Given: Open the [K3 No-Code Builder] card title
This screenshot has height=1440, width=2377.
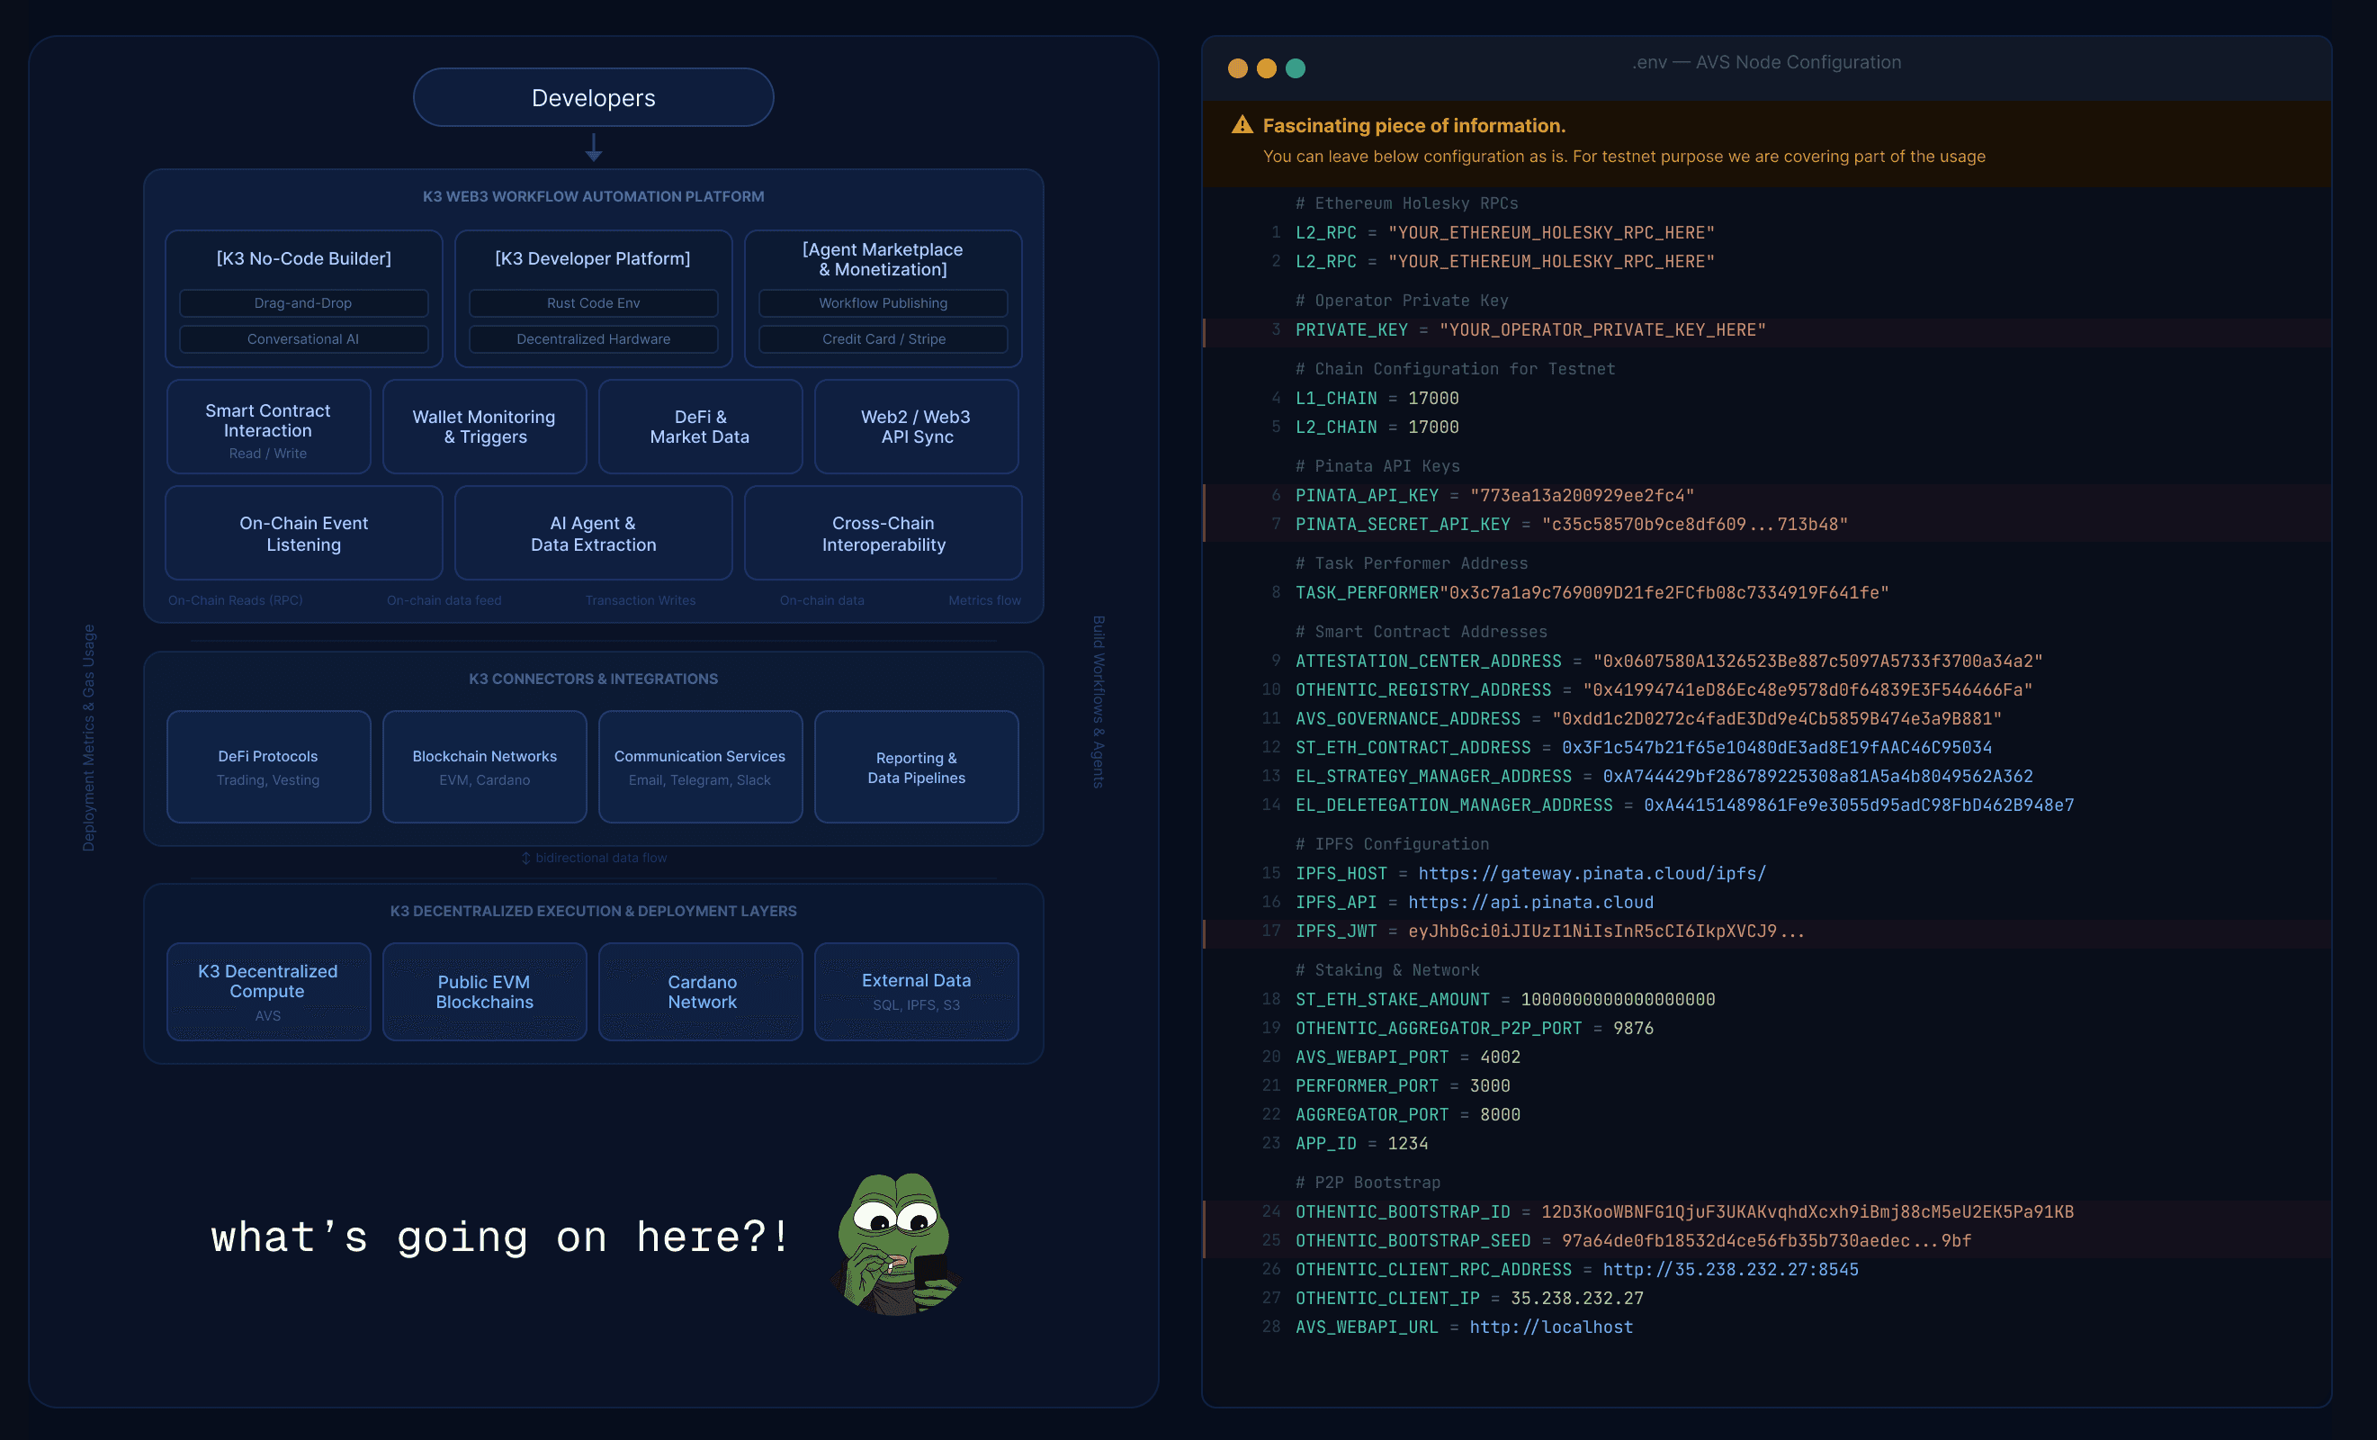Looking at the screenshot, I should coord(304,258).
